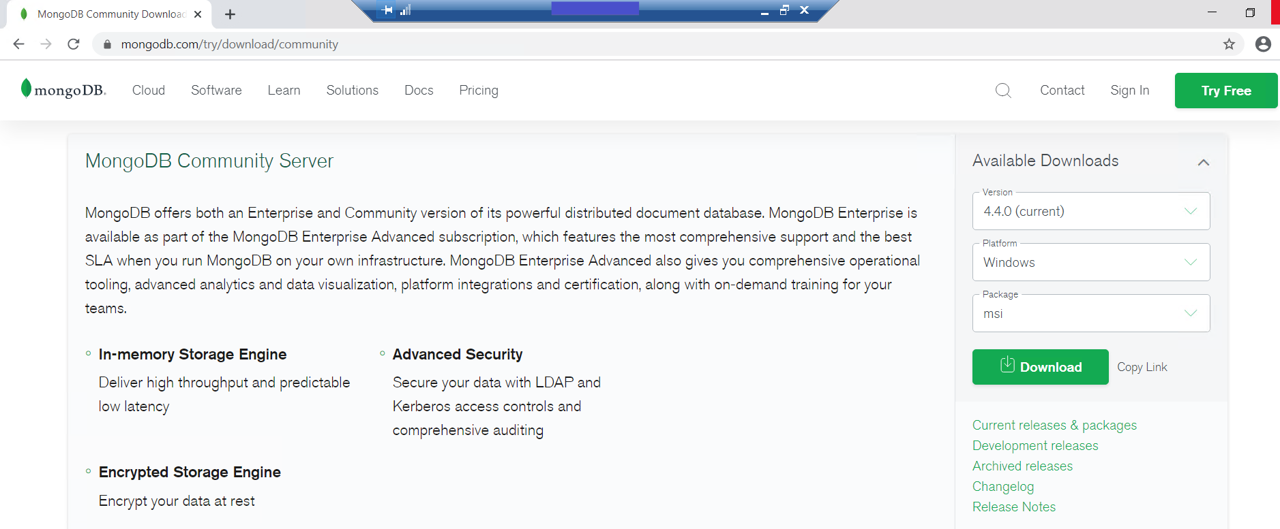
Task: Go back using the browser back arrow
Action: [x=19, y=44]
